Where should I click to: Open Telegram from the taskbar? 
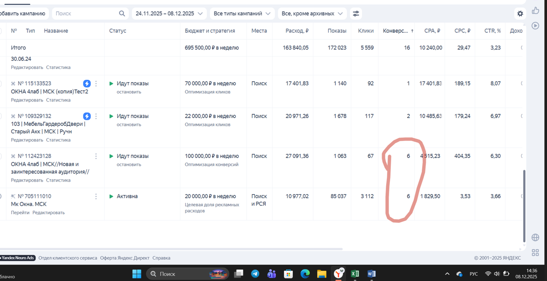click(255, 274)
